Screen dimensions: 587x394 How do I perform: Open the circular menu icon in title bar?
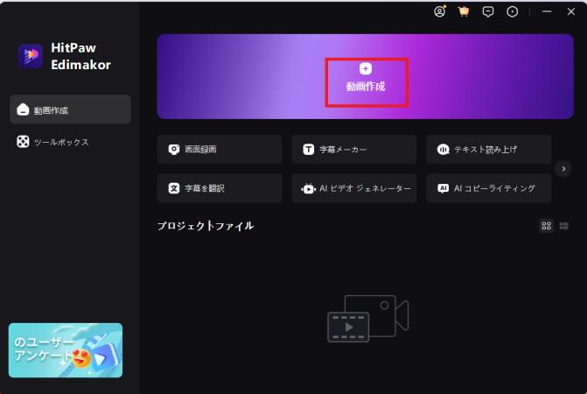click(x=512, y=12)
